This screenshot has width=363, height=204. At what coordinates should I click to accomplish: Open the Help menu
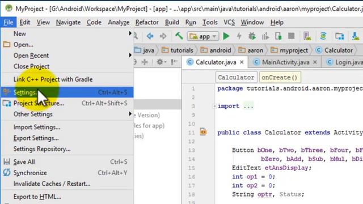pos(277,23)
